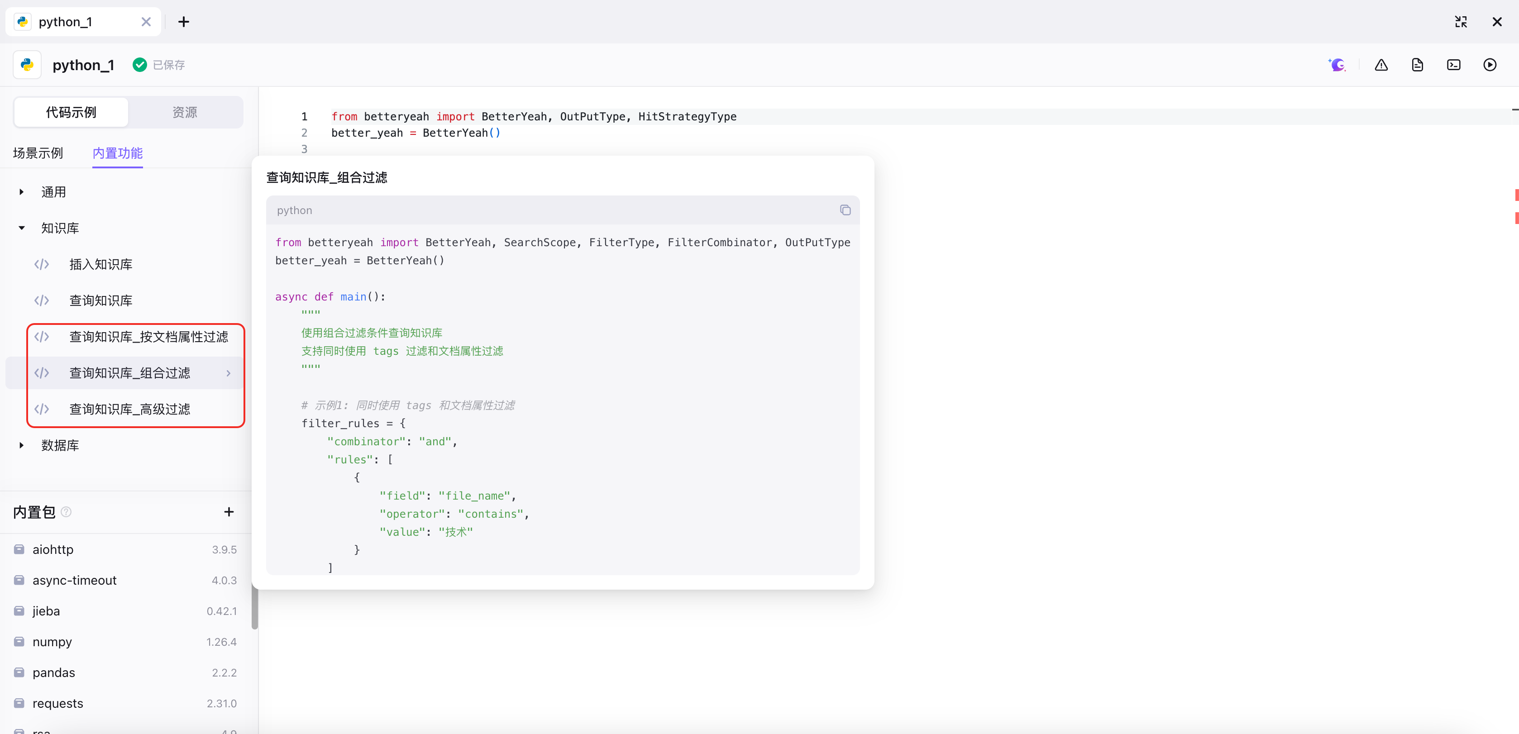Click the document log icon
The width and height of the screenshot is (1519, 734).
click(x=1418, y=65)
